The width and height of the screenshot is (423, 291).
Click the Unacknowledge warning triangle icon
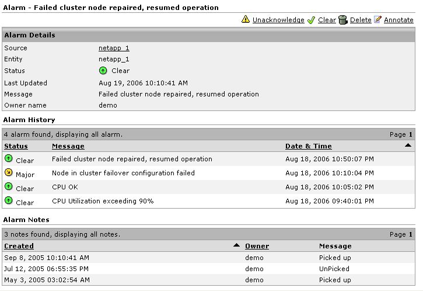point(246,20)
